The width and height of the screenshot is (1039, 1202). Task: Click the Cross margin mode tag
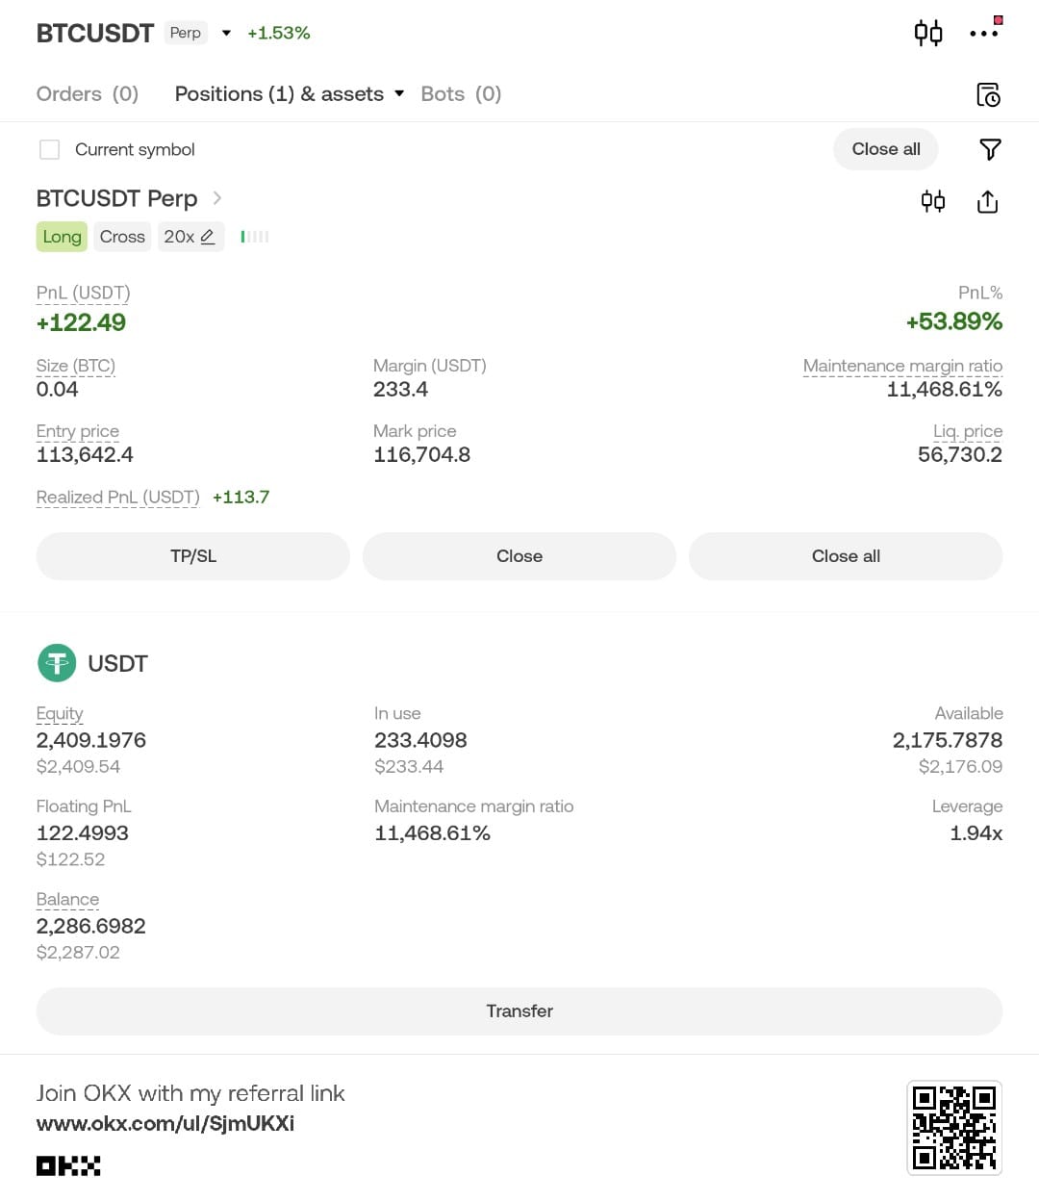click(122, 237)
